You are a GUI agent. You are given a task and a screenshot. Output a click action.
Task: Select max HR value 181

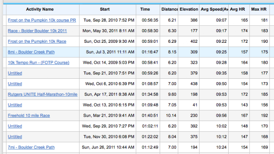265,20
